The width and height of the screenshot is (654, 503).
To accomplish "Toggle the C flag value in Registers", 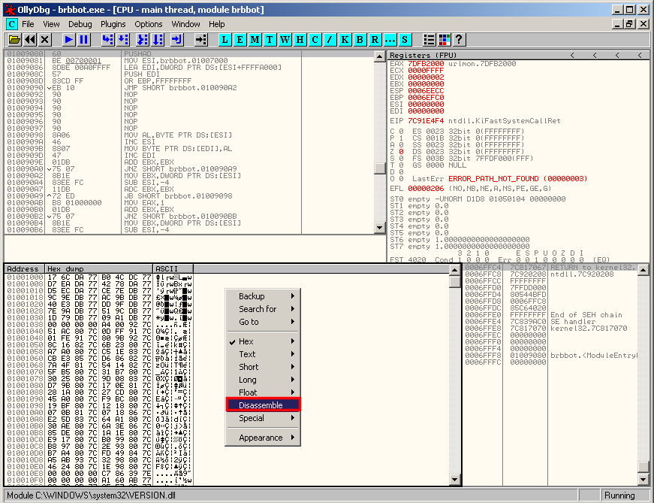I will click(x=400, y=131).
